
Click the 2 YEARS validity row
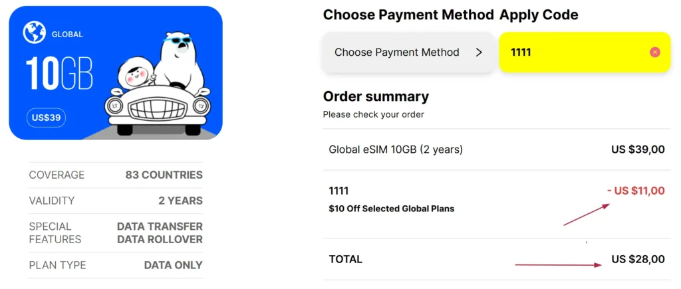(116, 201)
